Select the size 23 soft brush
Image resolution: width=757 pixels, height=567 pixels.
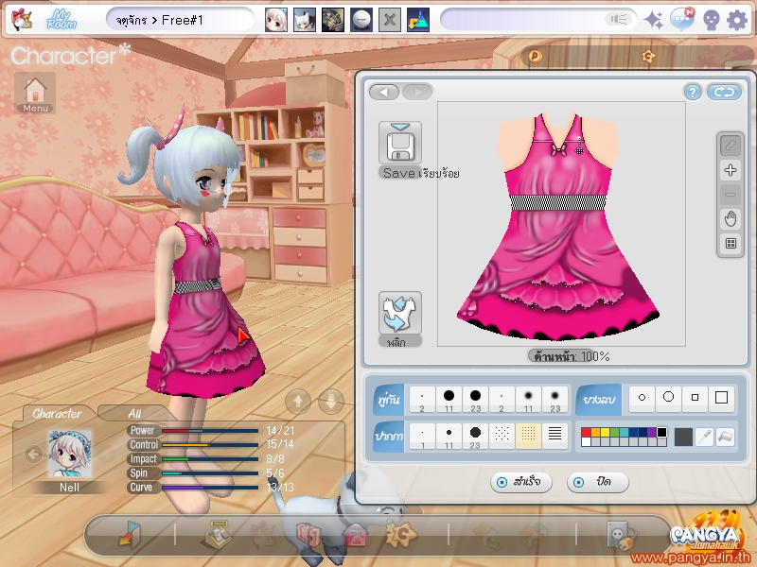555,400
